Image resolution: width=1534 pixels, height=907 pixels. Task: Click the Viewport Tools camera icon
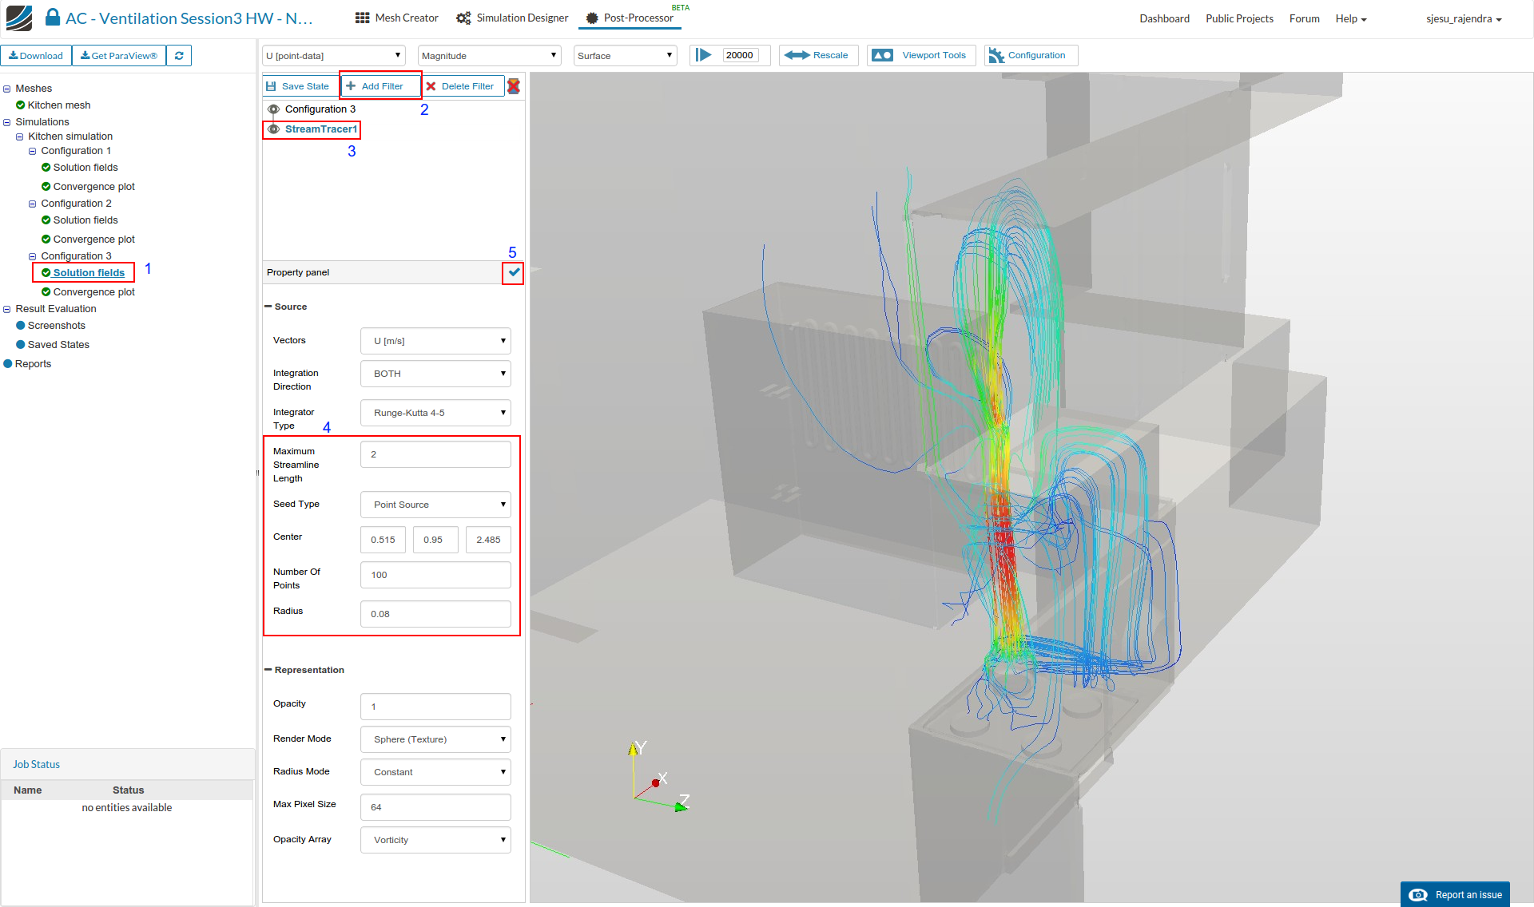tap(882, 55)
